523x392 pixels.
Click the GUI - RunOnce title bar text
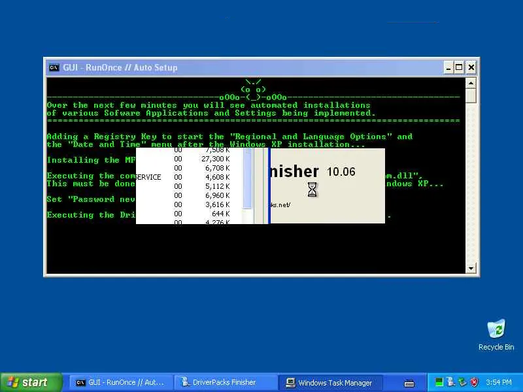[x=120, y=68]
